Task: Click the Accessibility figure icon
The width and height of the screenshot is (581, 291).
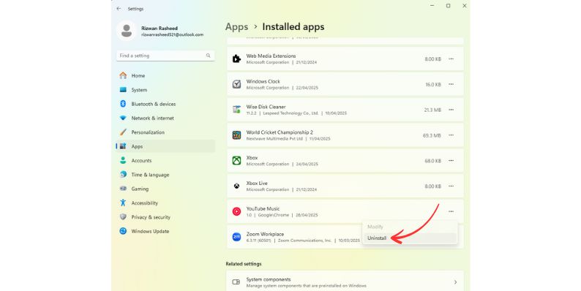Action: click(123, 203)
